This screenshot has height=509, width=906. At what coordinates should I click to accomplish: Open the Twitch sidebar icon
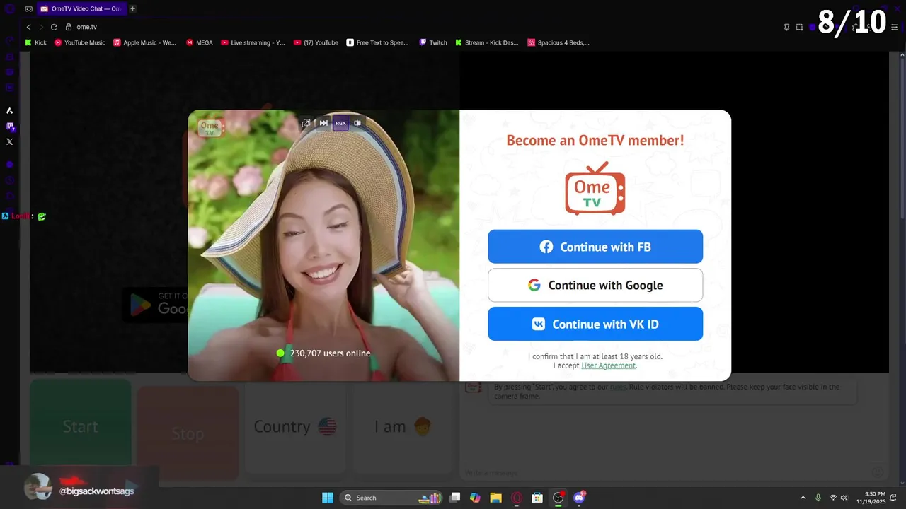[10, 127]
